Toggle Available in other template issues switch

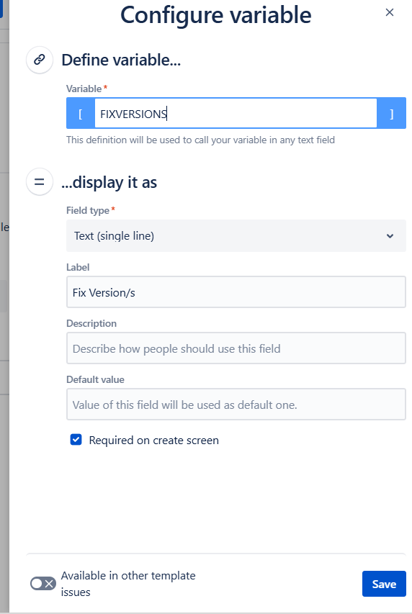pyautogui.click(x=43, y=584)
